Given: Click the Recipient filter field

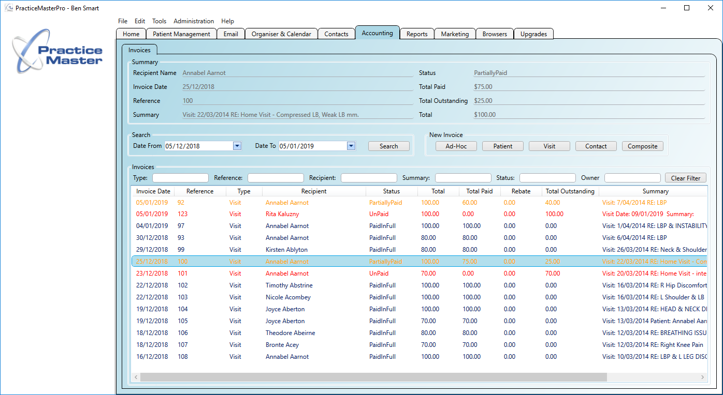Looking at the screenshot, I should point(369,177).
